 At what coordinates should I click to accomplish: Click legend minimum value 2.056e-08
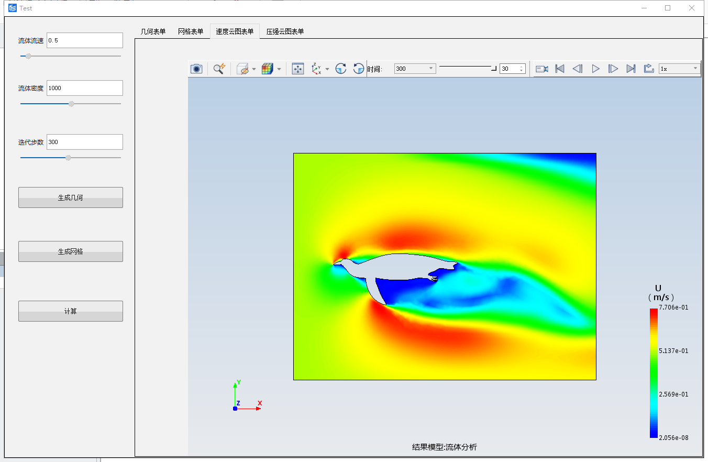(x=673, y=438)
